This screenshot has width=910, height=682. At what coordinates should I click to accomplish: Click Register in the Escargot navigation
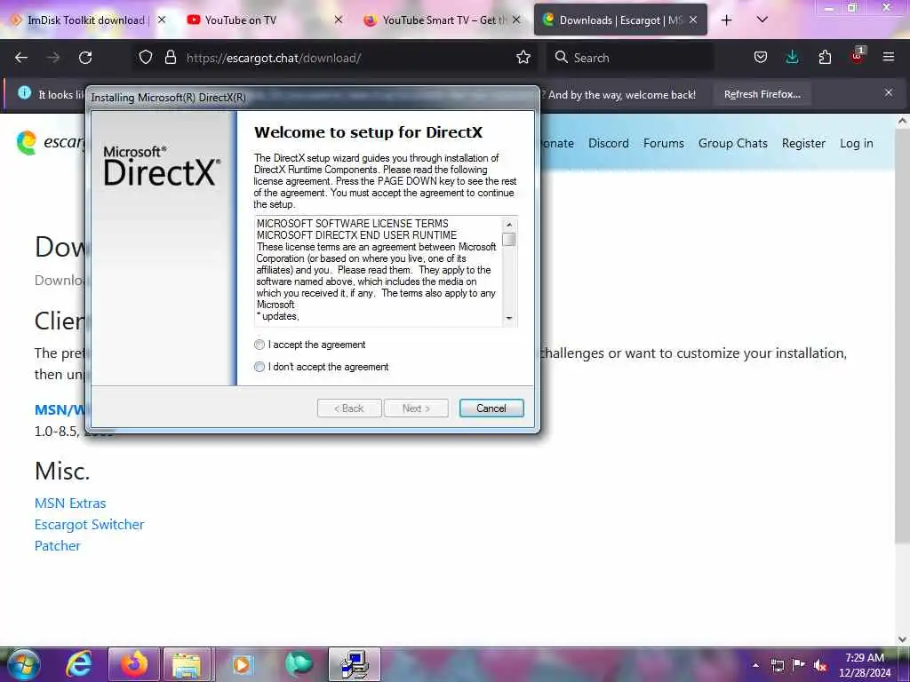(x=803, y=143)
